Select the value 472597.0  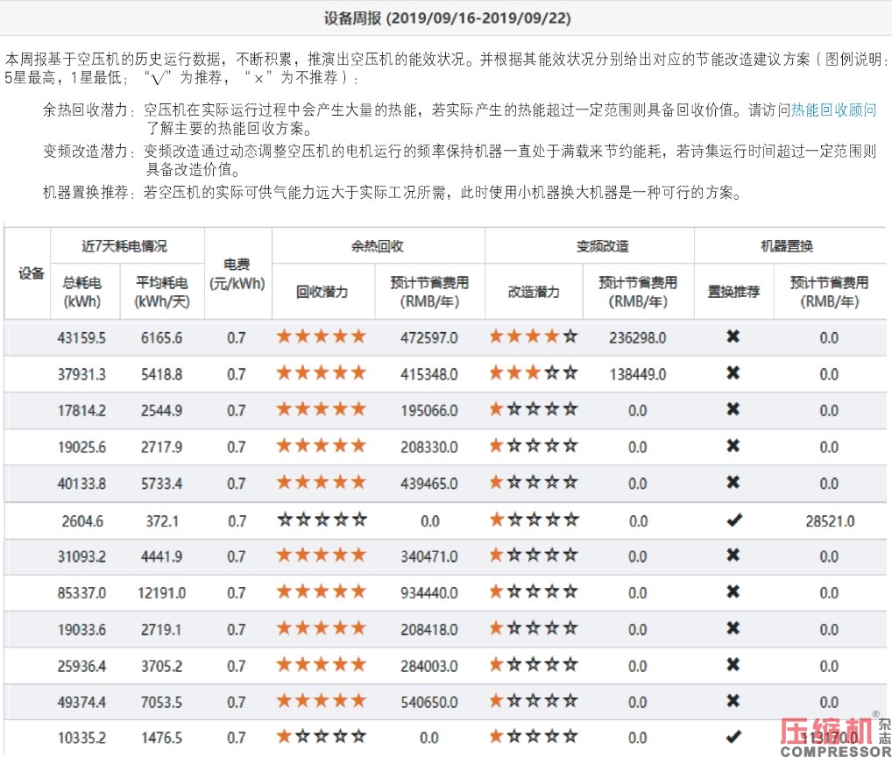[429, 338]
